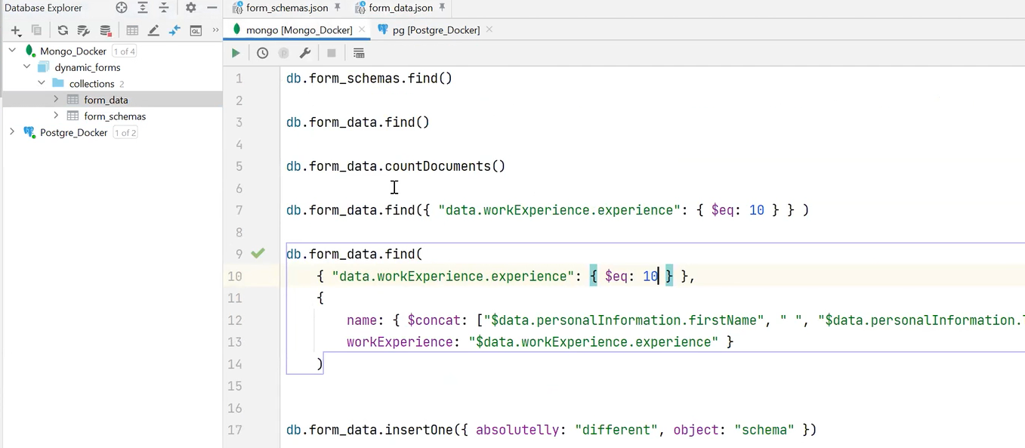
Task: Click the disconnect data source icon
Action: (106, 30)
